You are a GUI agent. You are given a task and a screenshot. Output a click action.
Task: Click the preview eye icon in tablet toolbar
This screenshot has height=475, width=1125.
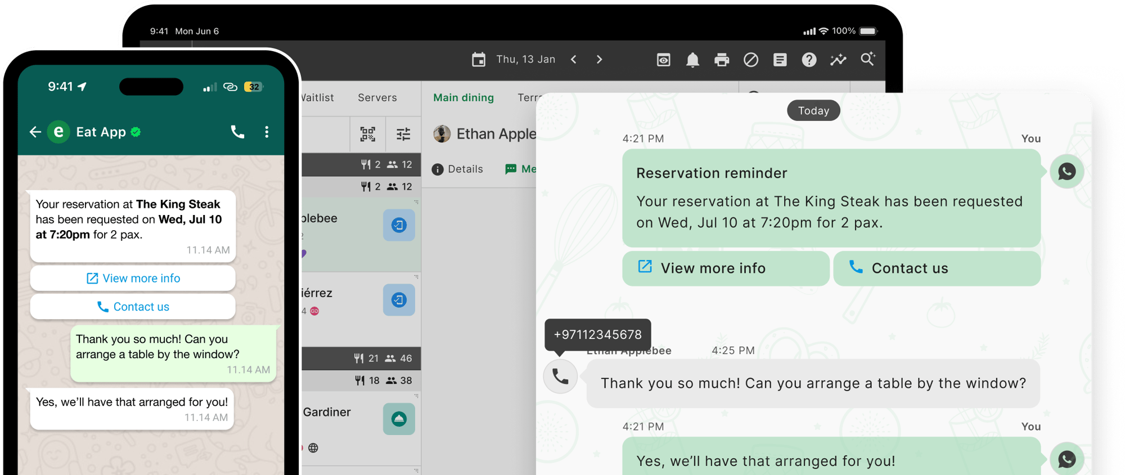[x=664, y=60]
